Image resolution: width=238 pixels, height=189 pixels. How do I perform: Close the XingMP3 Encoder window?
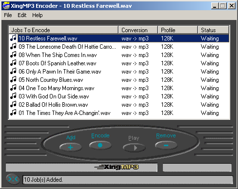232,6
